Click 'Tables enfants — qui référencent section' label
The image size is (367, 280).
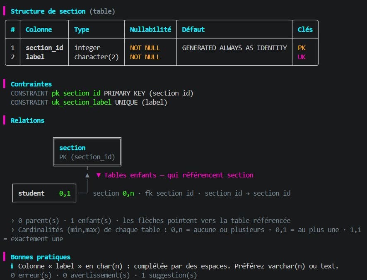click(x=179, y=175)
